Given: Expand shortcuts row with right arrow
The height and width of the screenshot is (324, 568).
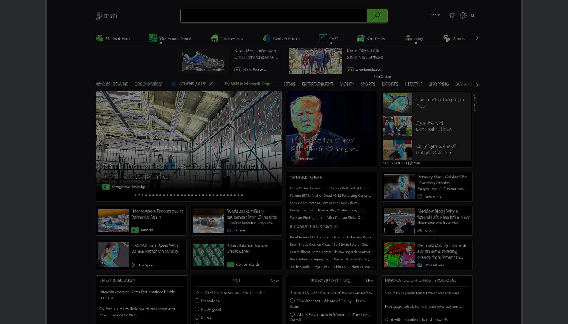Looking at the screenshot, I should (477, 38).
